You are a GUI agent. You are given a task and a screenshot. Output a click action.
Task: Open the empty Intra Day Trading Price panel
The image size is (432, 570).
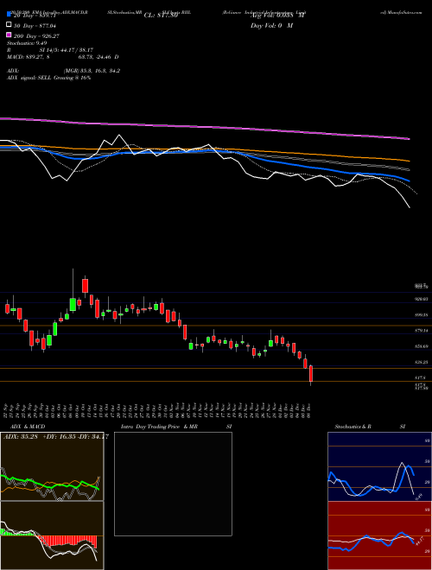pos(173,484)
